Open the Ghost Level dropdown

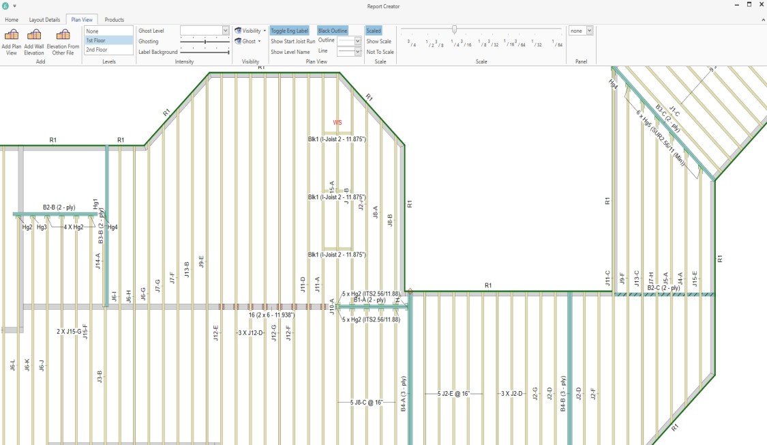click(226, 31)
